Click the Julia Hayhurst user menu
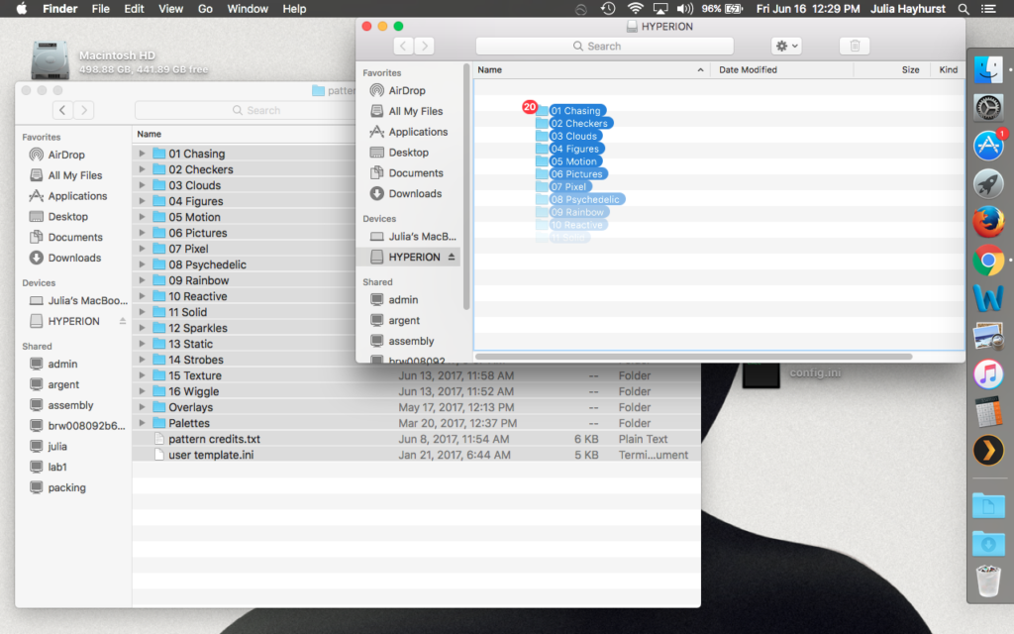Image resolution: width=1014 pixels, height=634 pixels. [908, 8]
